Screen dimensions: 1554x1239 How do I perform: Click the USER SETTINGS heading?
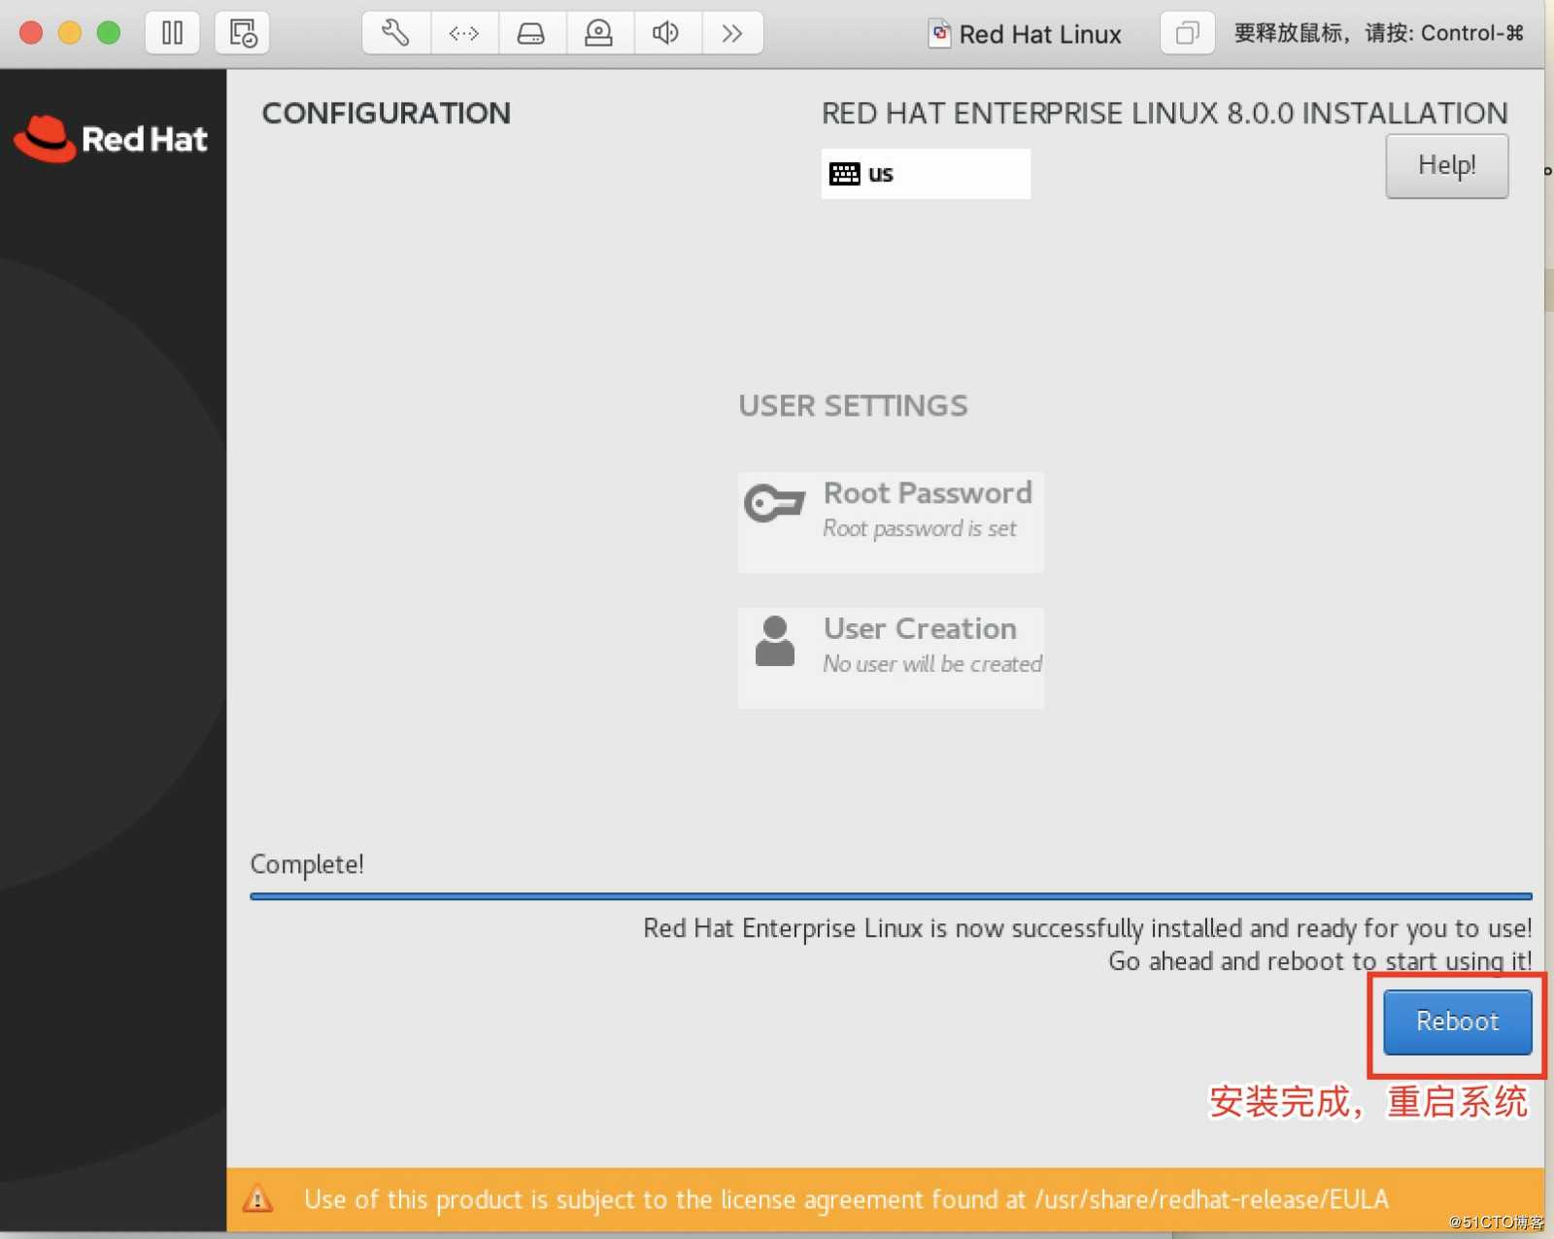click(853, 405)
